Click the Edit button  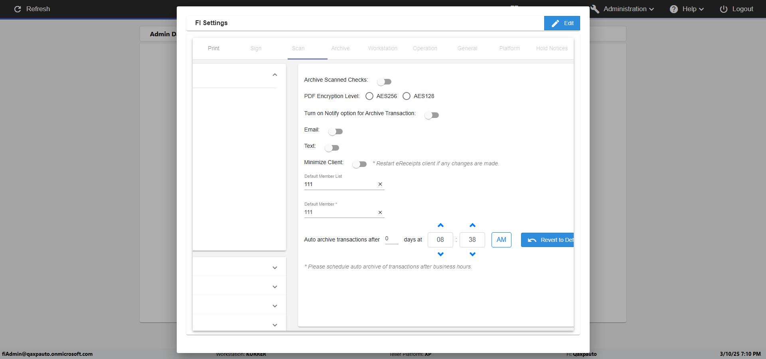[x=562, y=23]
